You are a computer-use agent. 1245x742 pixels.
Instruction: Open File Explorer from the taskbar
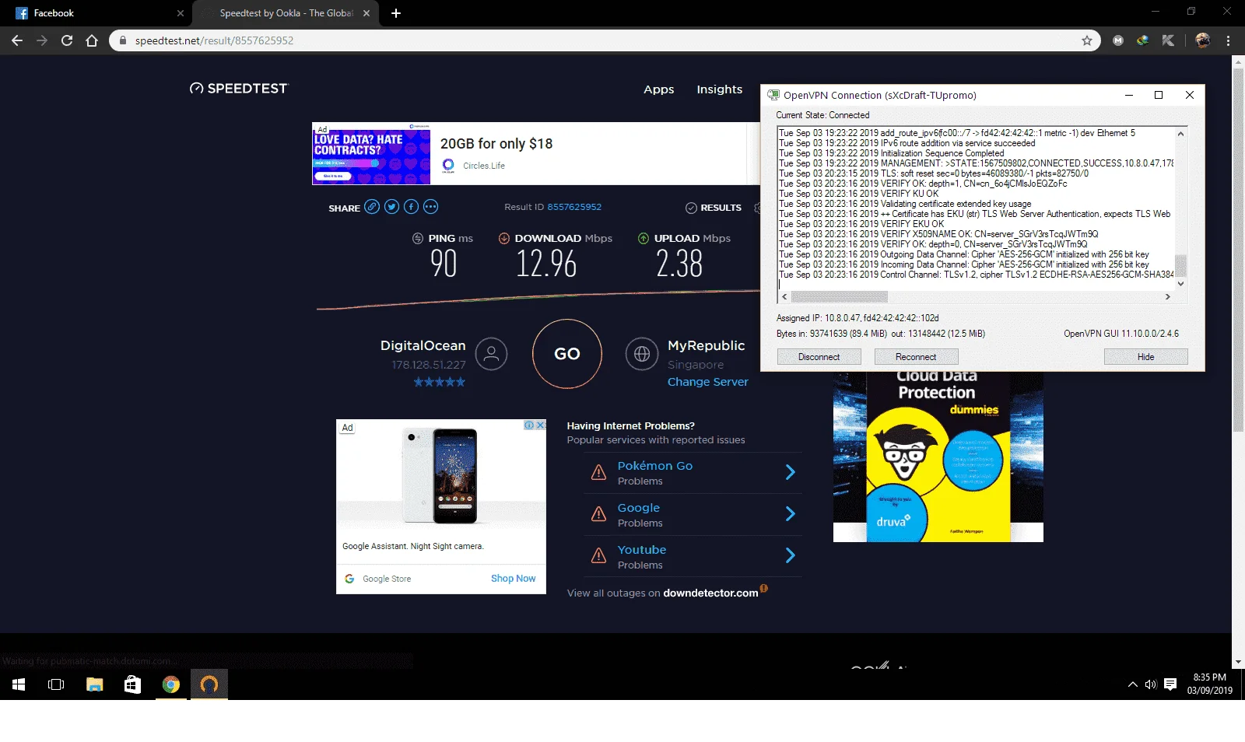click(94, 684)
